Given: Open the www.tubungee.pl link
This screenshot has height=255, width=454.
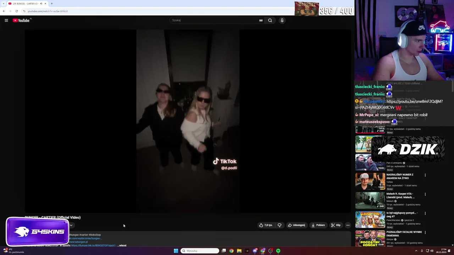Looking at the screenshot, I should tap(78, 242).
